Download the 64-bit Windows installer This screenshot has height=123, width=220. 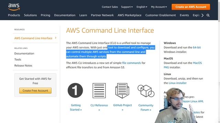(x=197, y=47)
